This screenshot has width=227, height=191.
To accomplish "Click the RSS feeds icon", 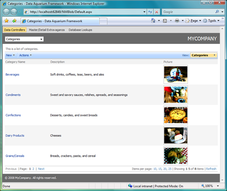I will click(x=165, y=21).
